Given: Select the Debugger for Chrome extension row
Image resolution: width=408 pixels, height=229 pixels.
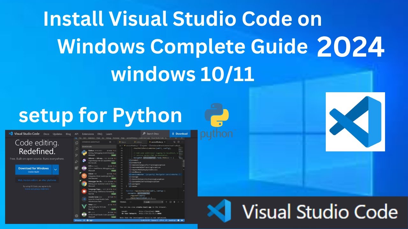Looking at the screenshot, I should tap(98, 184).
